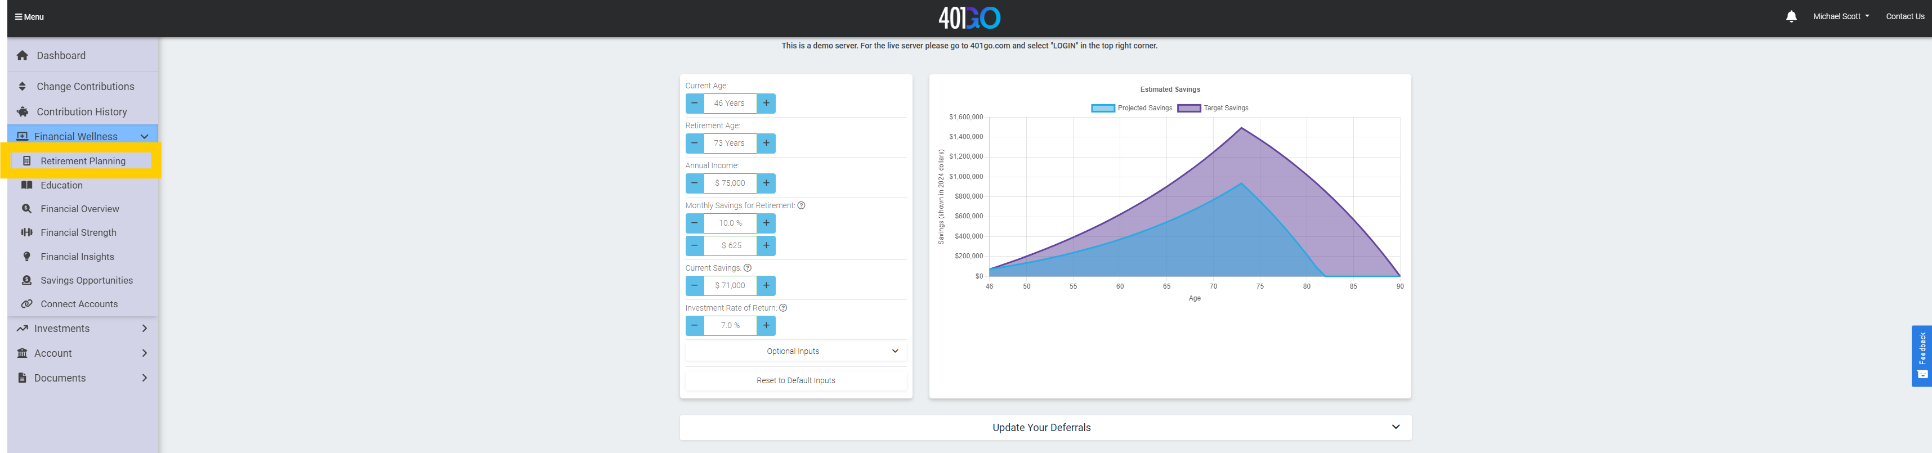Click help icon next to Current Savings
1932x453 pixels.
tap(747, 268)
